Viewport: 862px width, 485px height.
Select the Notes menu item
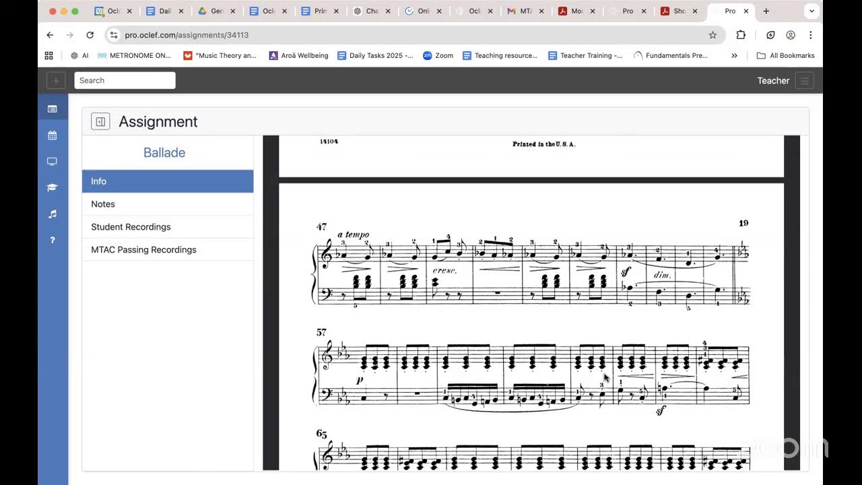coord(168,204)
